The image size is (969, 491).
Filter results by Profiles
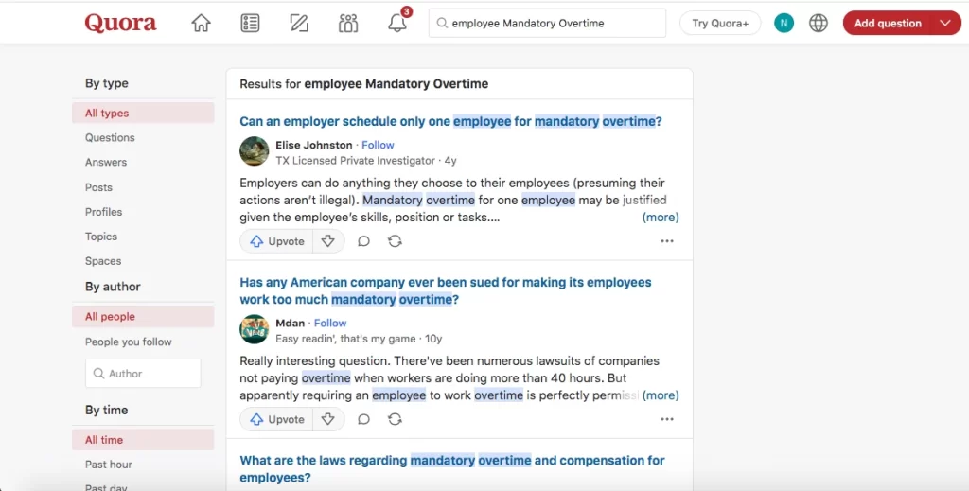[x=104, y=212]
